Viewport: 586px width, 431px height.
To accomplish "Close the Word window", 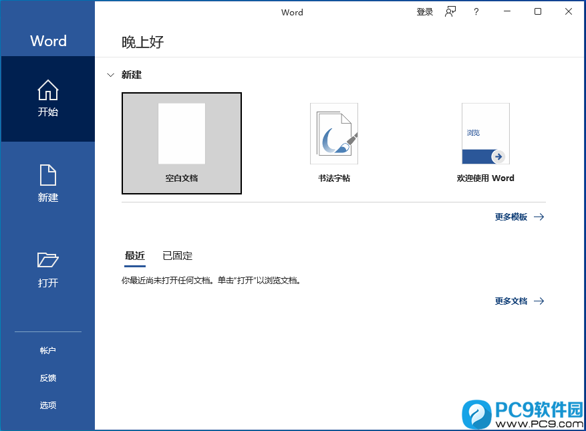I will [x=569, y=11].
